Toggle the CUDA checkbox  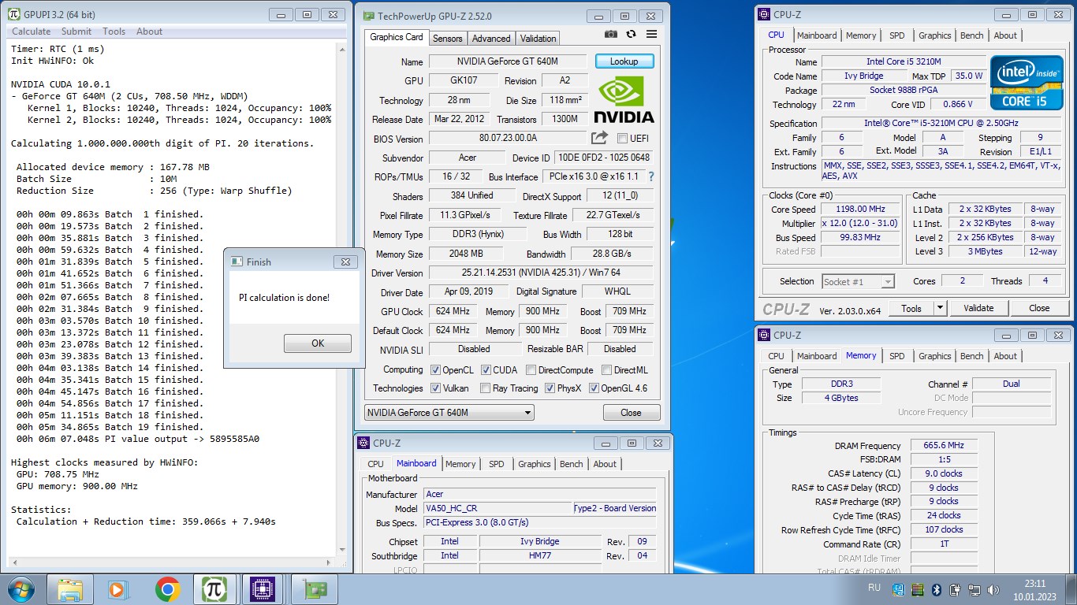tap(486, 369)
